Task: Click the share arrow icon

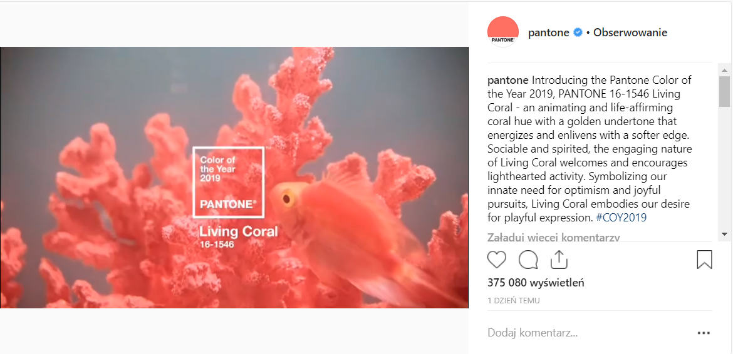Action: coord(559,260)
